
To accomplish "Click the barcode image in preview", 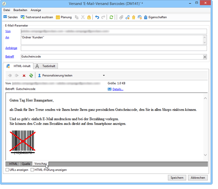I will [x=23, y=142].
